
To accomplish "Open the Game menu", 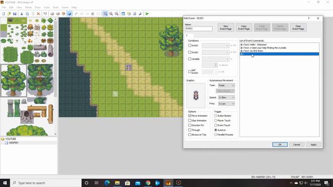I will click(x=65, y=7).
